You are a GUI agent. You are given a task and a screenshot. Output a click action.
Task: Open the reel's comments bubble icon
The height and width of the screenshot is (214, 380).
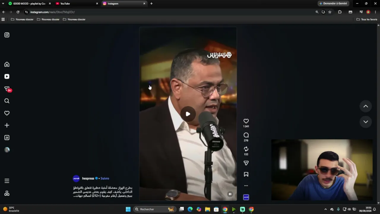(x=246, y=135)
